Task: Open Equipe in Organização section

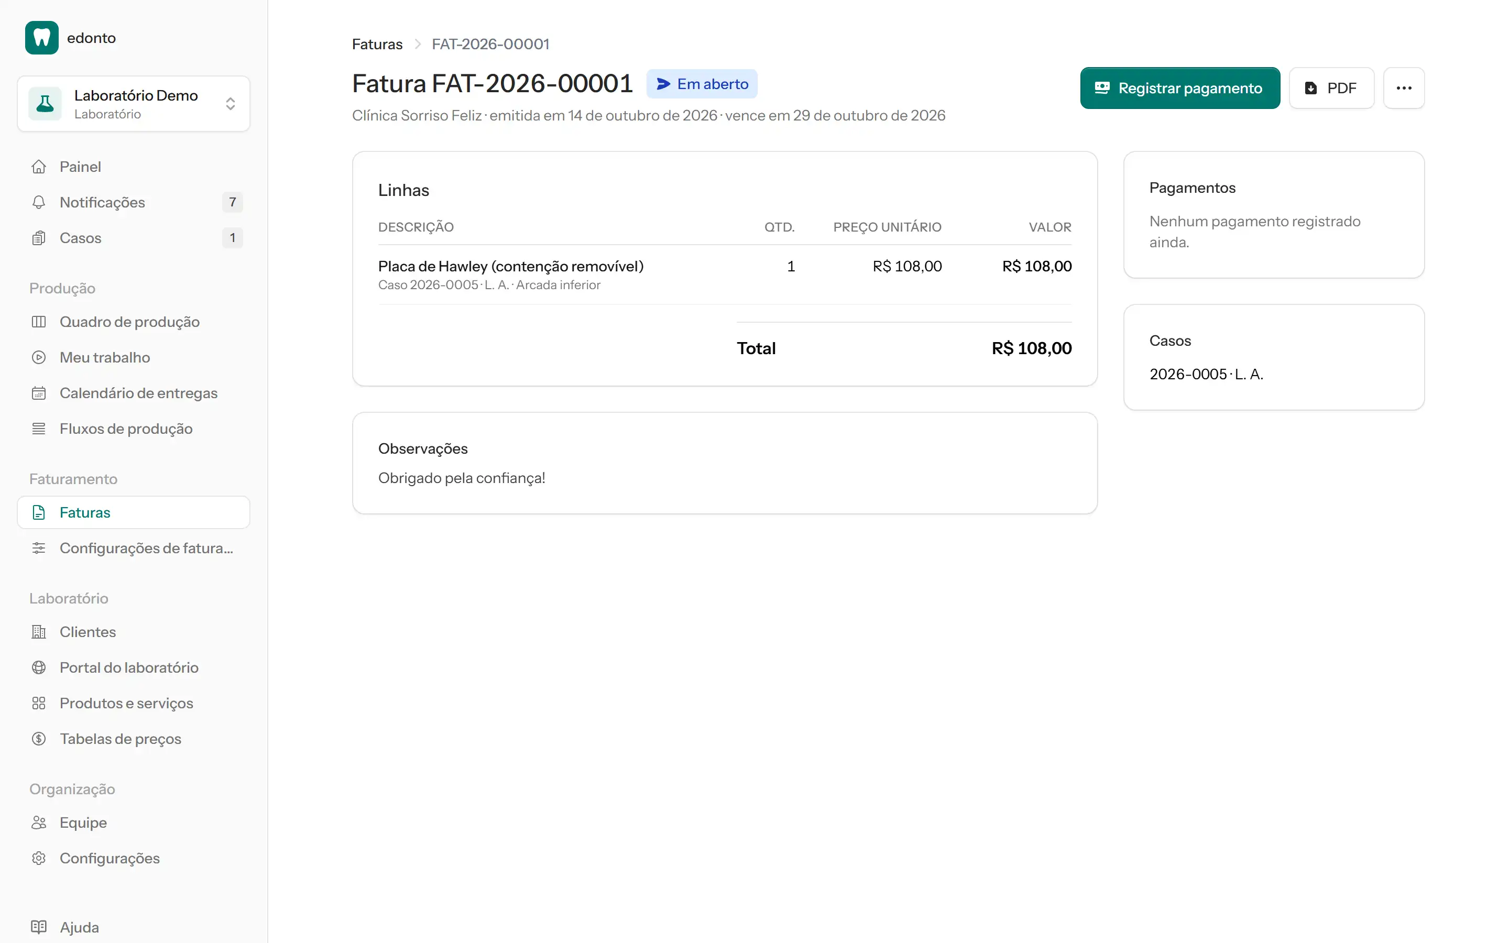Action: pyautogui.click(x=134, y=823)
